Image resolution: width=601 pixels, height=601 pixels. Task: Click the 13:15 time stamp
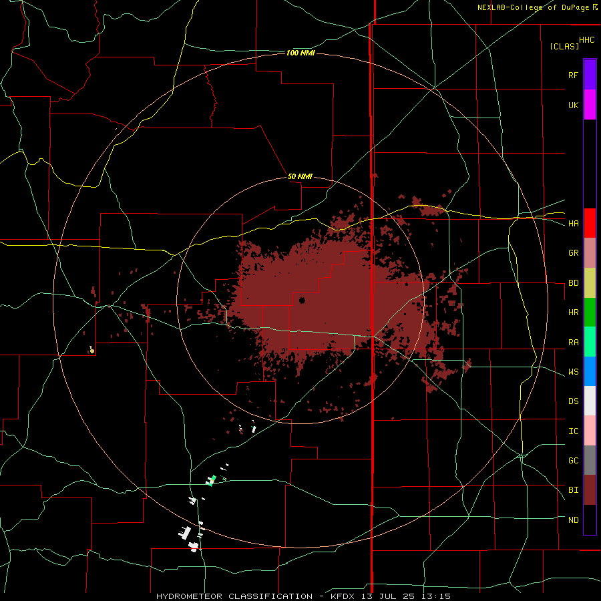pos(436,596)
